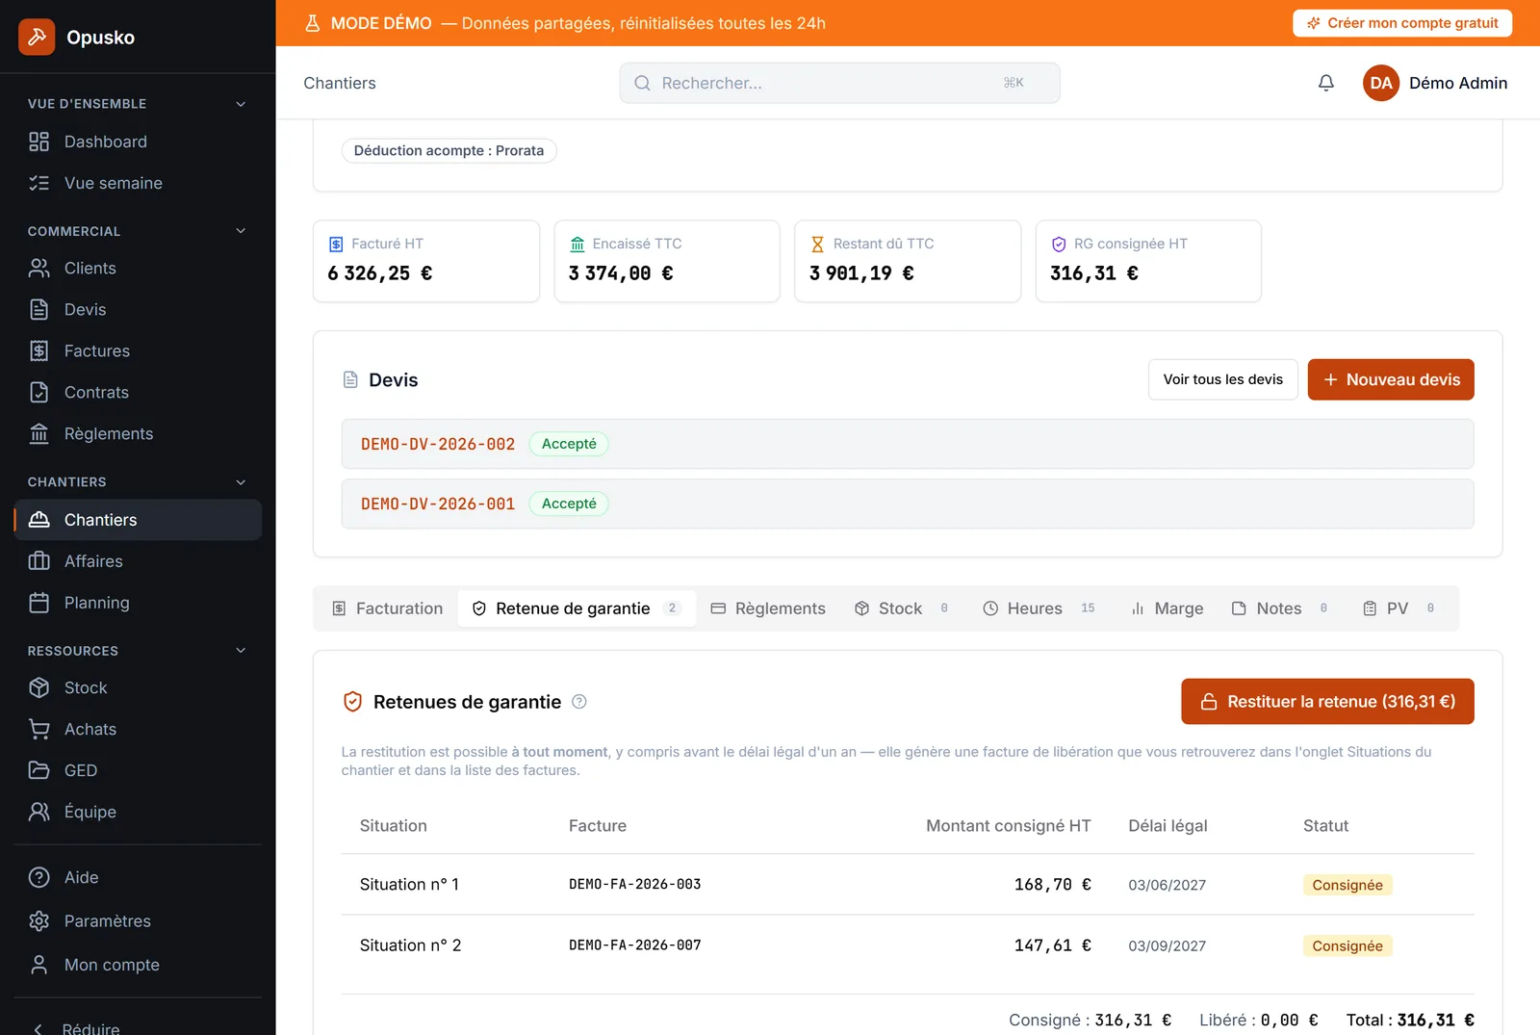The width and height of the screenshot is (1540, 1035).
Task: Open Achats in sidebar
Action: (138, 729)
